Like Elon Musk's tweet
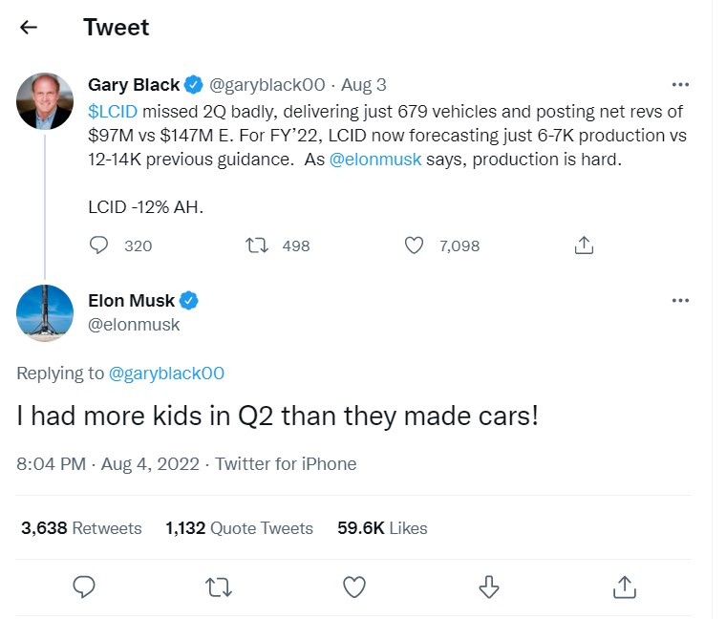This screenshot has width=726, height=619. point(354,586)
